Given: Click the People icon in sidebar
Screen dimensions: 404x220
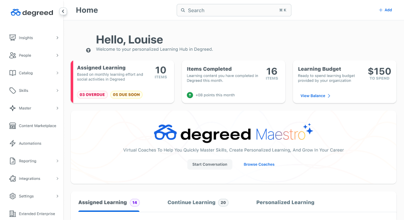Looking at the screenshot, I should (12, 56).
